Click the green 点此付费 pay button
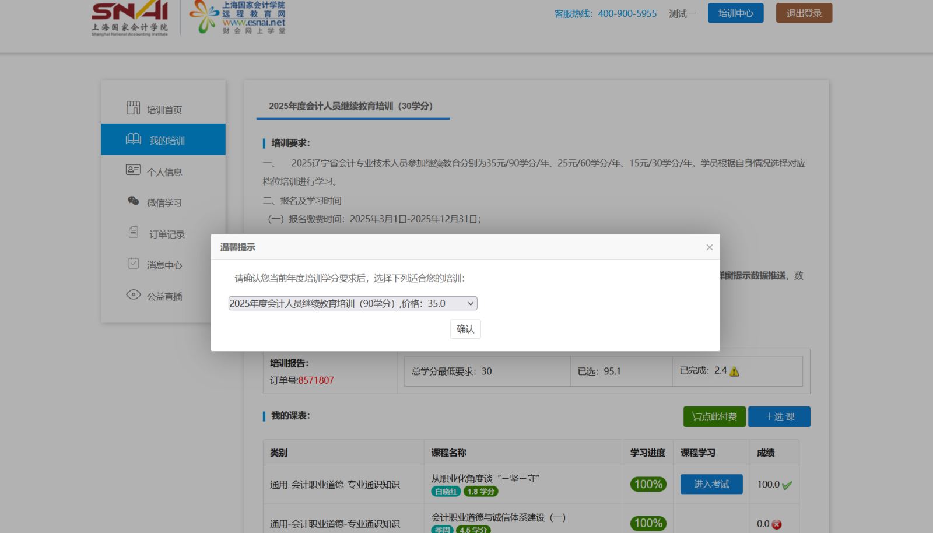 [x=714, y=417]
